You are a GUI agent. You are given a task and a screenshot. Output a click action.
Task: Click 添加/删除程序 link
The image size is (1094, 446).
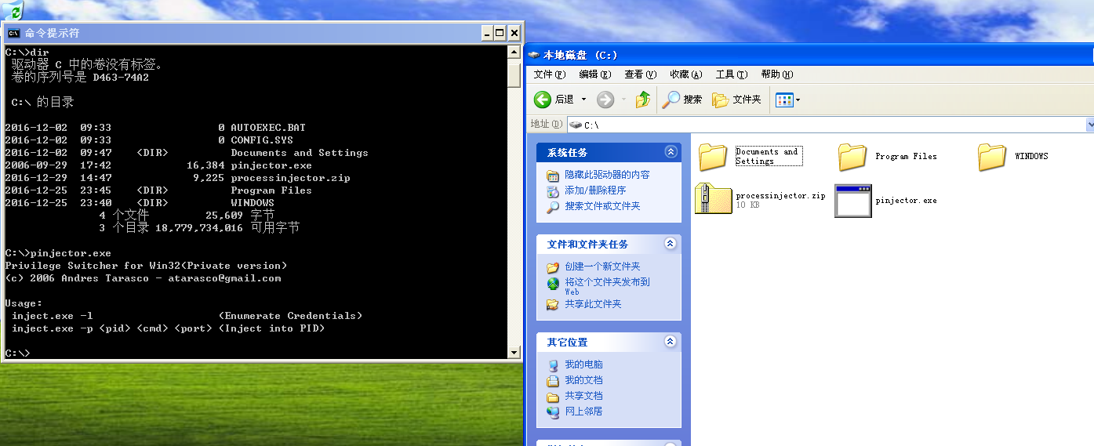coord(595,190)
